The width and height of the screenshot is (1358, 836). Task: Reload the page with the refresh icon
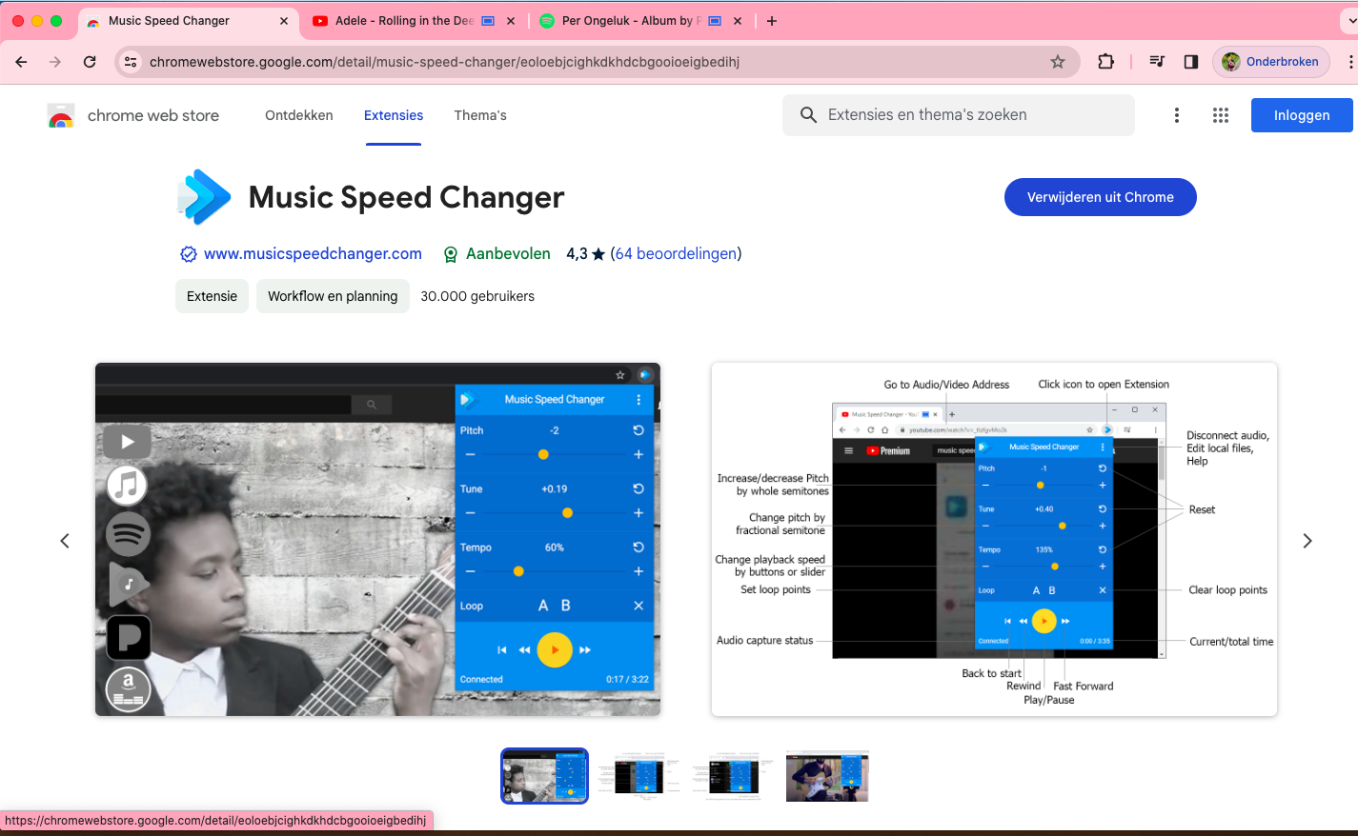(90, 62)
